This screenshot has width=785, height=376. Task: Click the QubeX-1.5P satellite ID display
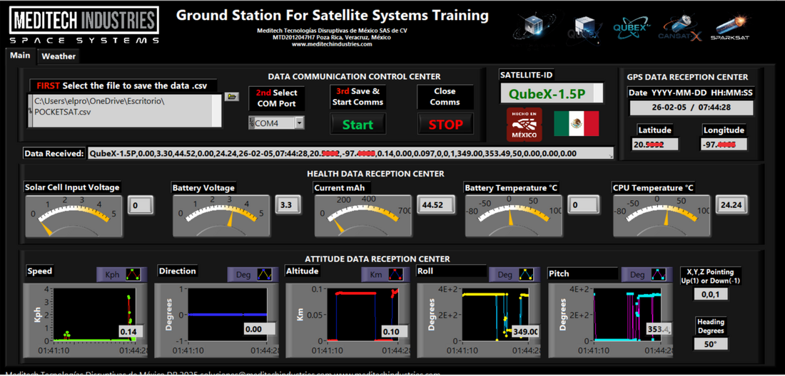click(551, 93)
